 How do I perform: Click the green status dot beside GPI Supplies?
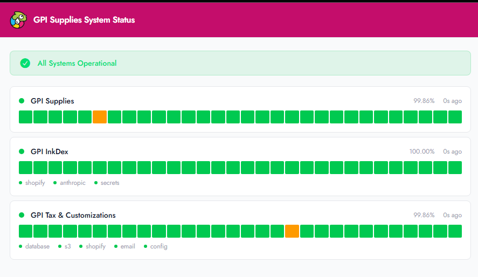22,101
